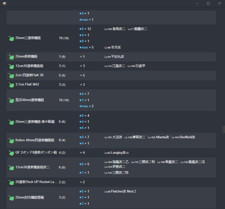The height and width of the screenshot is (209, 225).
Task: Select the icon for QF 2ポンド8連装ポンポン砲
Action: (11, 153)
